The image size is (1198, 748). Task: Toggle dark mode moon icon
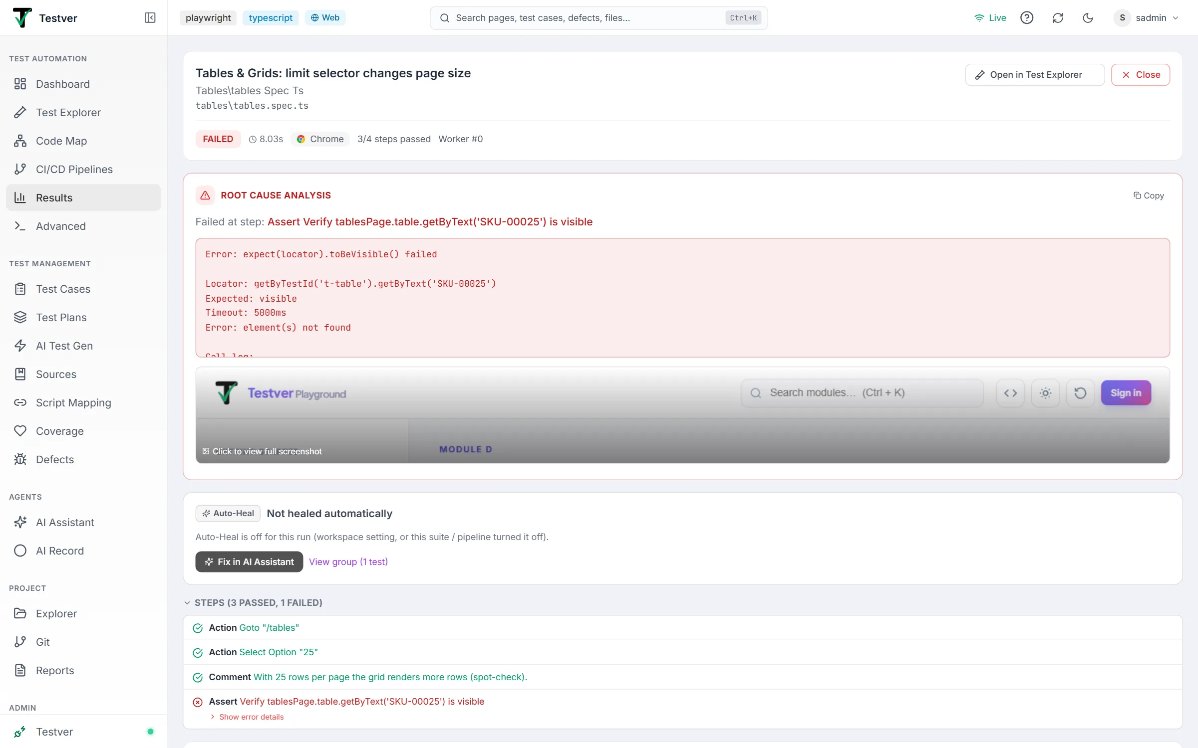(x=1088, y=18)
